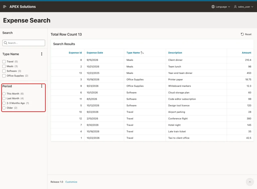Click the APEX Solutions app title
The width and height of the screenshot is (257, 189).
tap(23, 7)
